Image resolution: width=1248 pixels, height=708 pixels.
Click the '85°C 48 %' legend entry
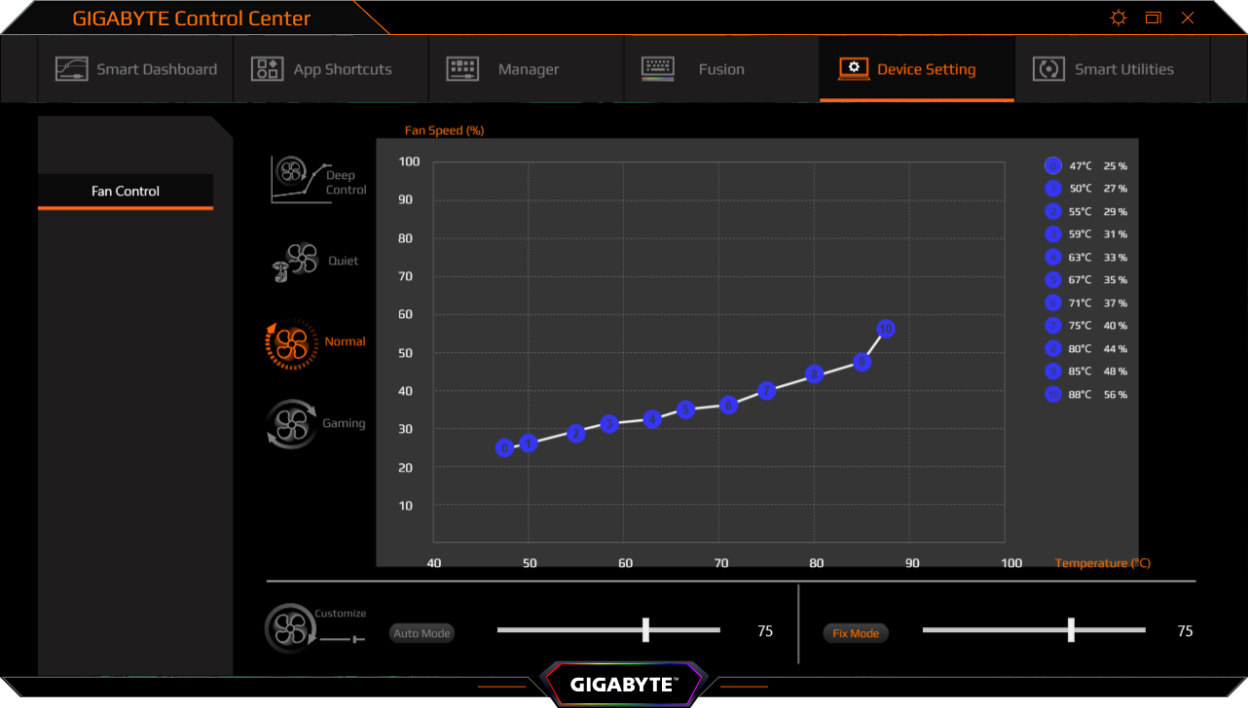coord(1086,372)
